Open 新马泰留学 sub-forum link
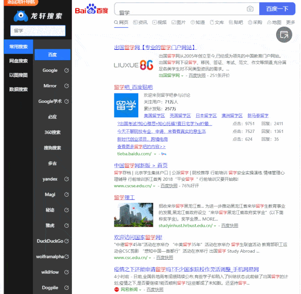The height and width of the screenshot is (294, 301). 258,116
